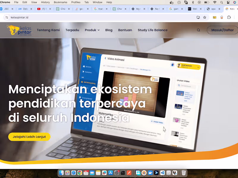Open the Trash in the dock

click(184, 173)
